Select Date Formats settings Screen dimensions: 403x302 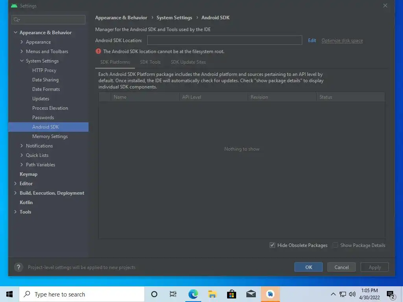(46, 89)
